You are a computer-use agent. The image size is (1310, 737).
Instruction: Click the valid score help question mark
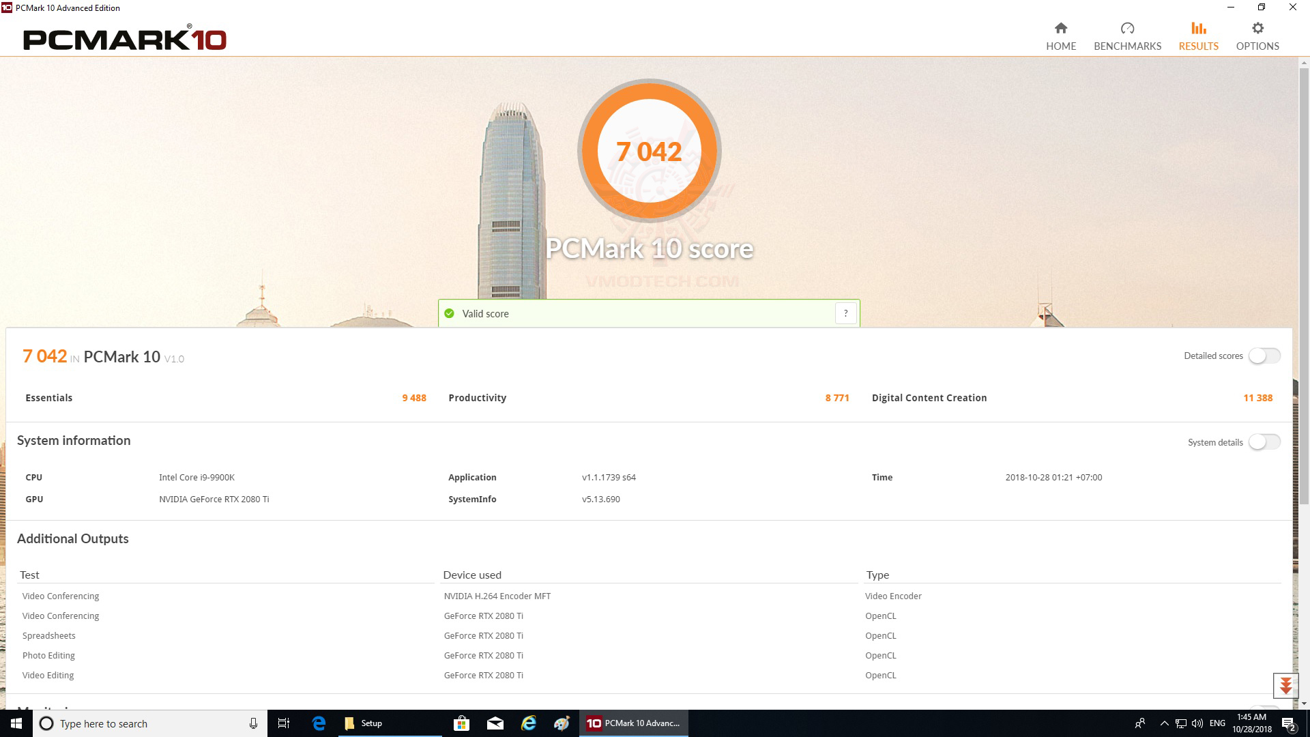click(x=845, y=313)
